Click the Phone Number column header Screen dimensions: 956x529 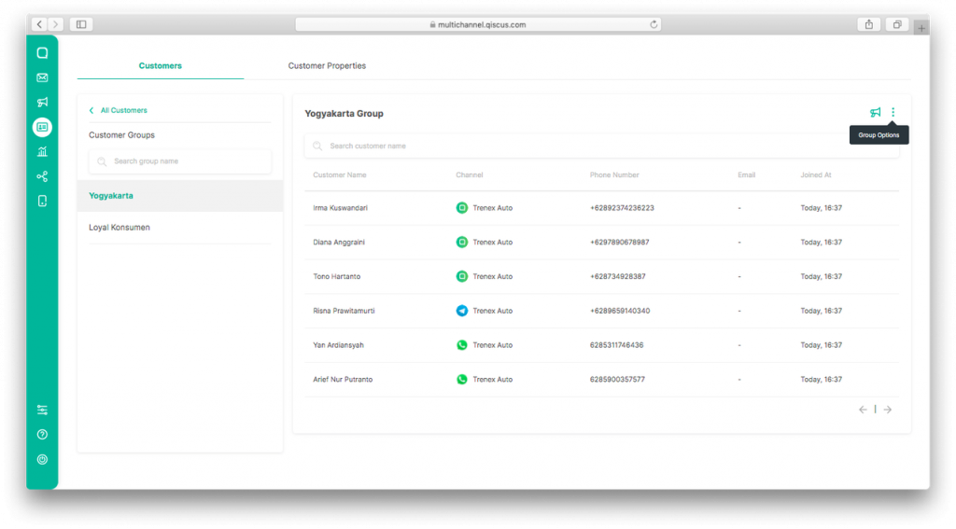[614, 174]
